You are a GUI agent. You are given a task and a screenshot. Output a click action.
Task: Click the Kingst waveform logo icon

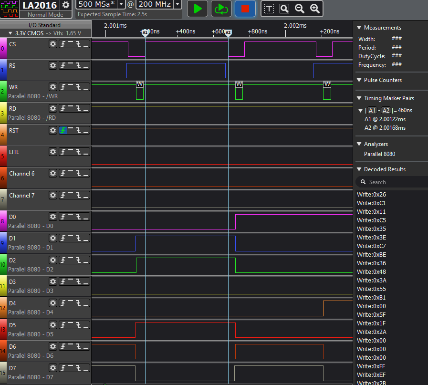pos(10,9)
